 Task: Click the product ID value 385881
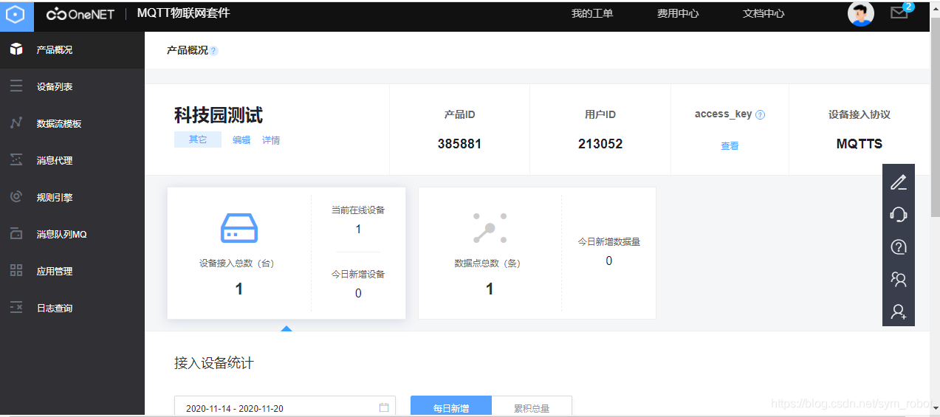coord(459,144)
